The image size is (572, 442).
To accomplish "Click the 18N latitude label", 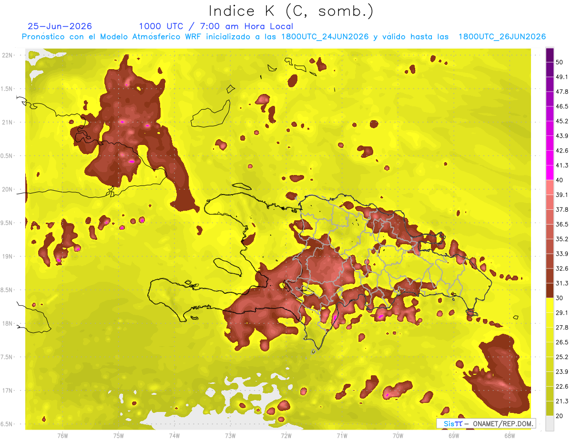I will coord(8,324).
